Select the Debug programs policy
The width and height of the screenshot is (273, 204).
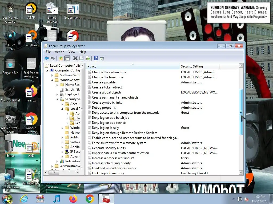coord(104,108)
